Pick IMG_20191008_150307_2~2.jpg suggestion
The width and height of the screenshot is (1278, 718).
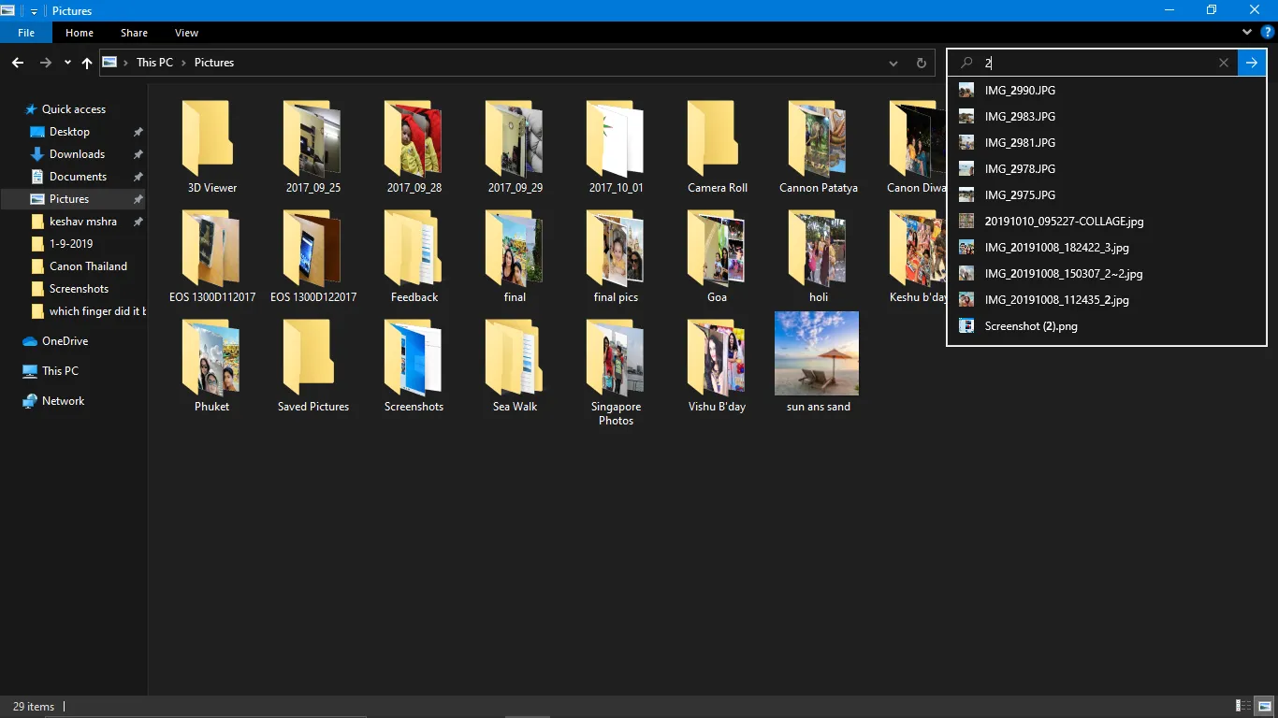pyautogui.click(x=1107, y=274)
